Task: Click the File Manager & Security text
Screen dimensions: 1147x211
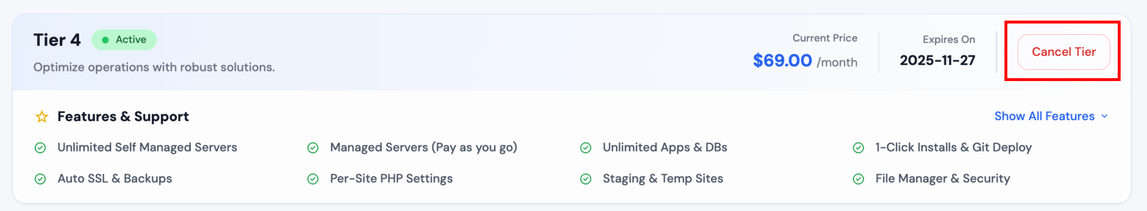Action: (943, 179)
